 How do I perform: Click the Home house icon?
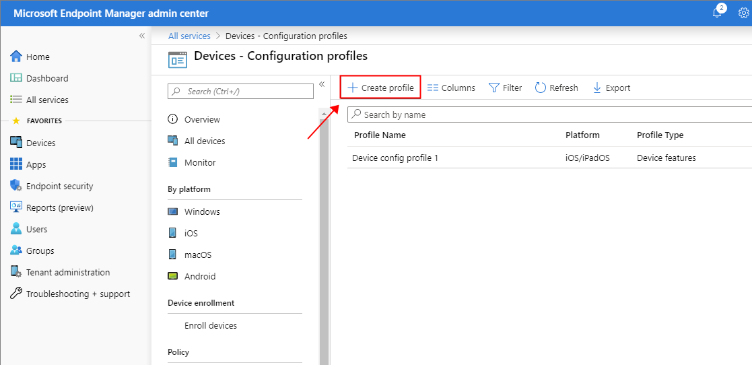[x=16, y=57]
